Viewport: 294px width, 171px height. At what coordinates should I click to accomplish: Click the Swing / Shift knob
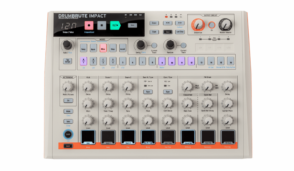click(x=141, y=44)
